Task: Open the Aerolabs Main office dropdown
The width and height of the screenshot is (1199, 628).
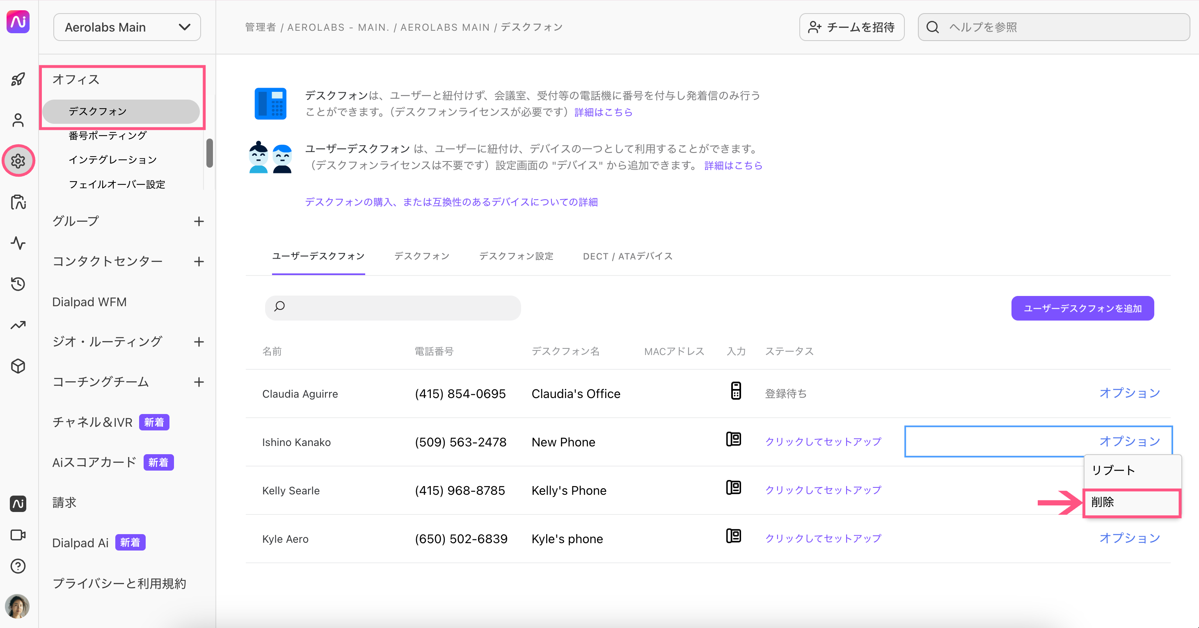Action: pos(127,27)
